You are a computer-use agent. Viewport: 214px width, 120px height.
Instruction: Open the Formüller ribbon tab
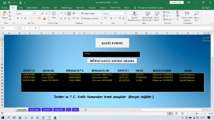(45, 8)
